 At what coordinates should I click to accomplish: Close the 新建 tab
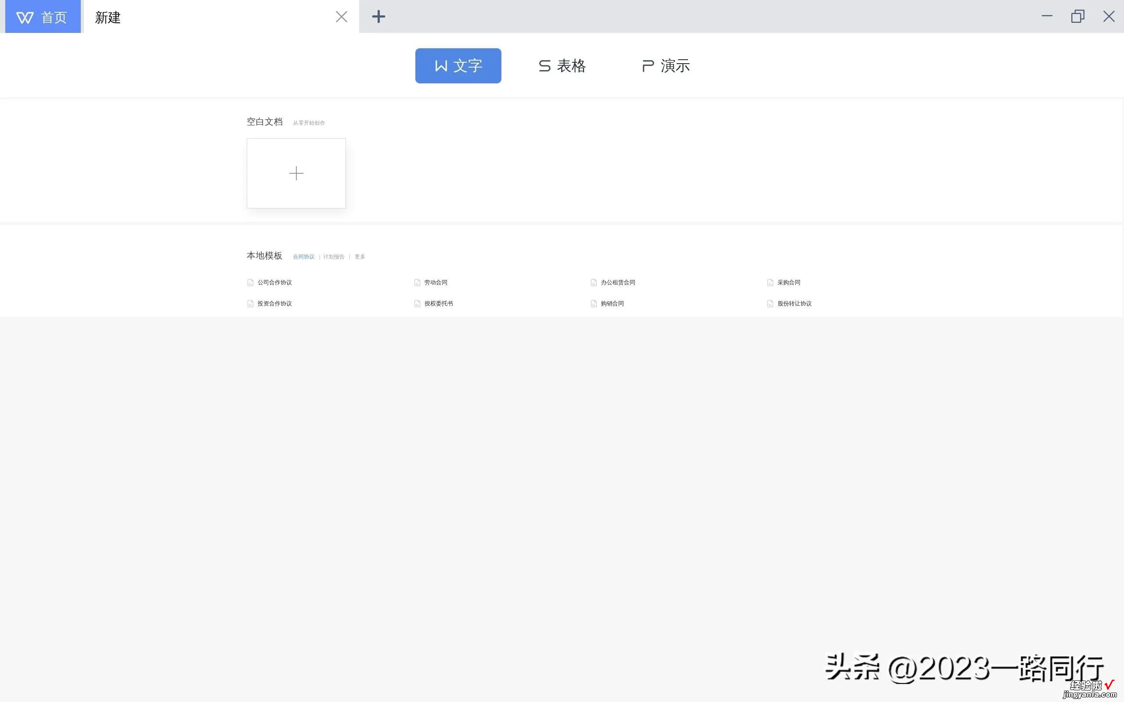pyautogui.click(x=342, y=17)
